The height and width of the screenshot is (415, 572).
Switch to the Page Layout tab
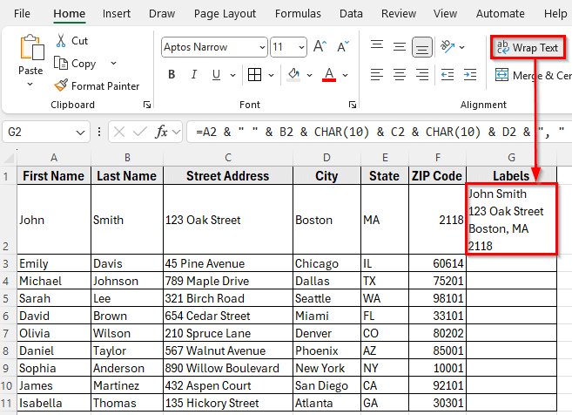point(225,14)
